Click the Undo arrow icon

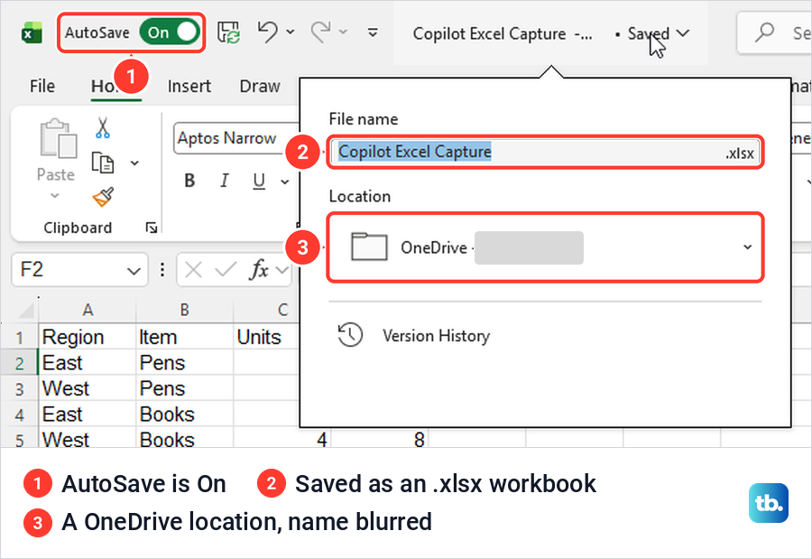(x=268, y=33)
